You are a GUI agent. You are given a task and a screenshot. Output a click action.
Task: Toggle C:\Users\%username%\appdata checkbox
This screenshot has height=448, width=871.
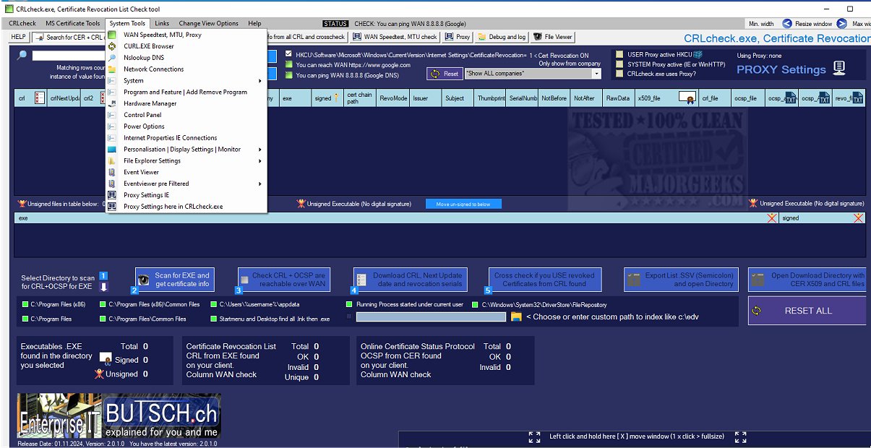tap(213, 305)
